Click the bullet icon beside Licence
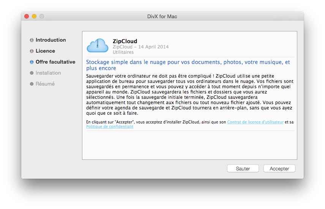This screenshot has height=209, width=325. 32,51
